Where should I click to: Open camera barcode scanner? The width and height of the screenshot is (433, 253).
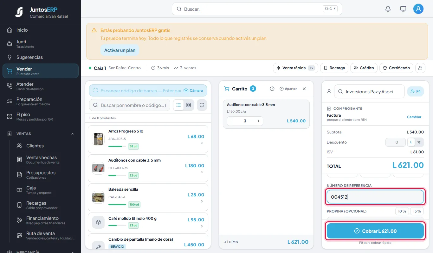pyautogui.click(x=193, y=90)
